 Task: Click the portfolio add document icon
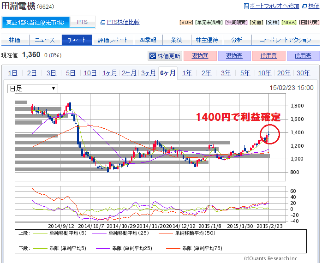point(246,6)
